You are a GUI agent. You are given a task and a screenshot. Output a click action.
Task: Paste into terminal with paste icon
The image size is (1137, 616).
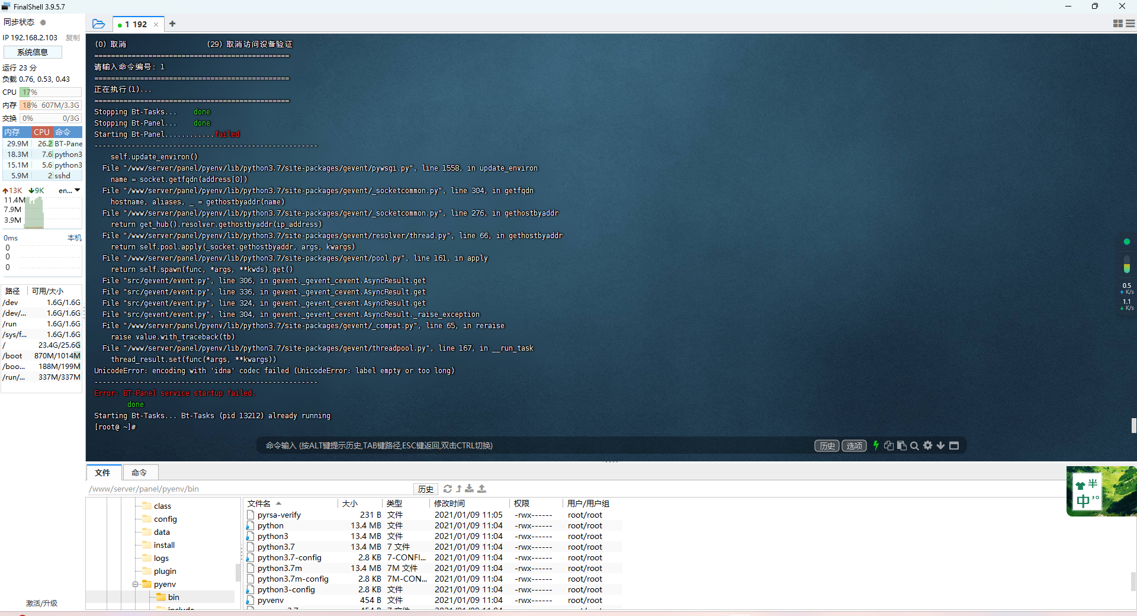pyautogui.click(x=902, y=445)
